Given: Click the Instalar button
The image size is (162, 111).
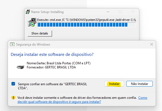Looking at the screenshot, I should click(114, 84).
